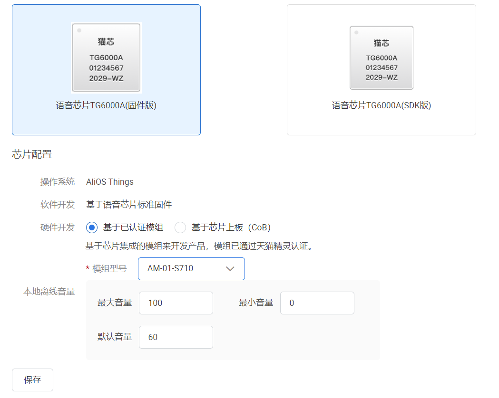Click the 硬件开发 label

coord(57,227)
